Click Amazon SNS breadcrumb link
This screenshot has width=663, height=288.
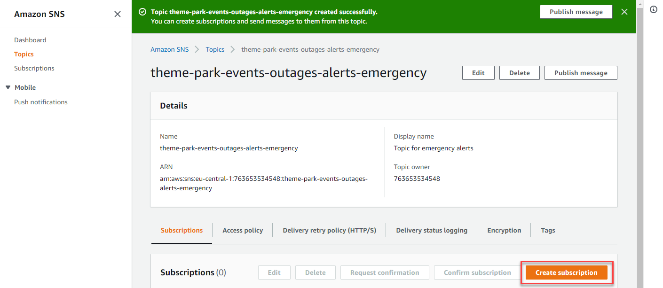tap(169, 49)
